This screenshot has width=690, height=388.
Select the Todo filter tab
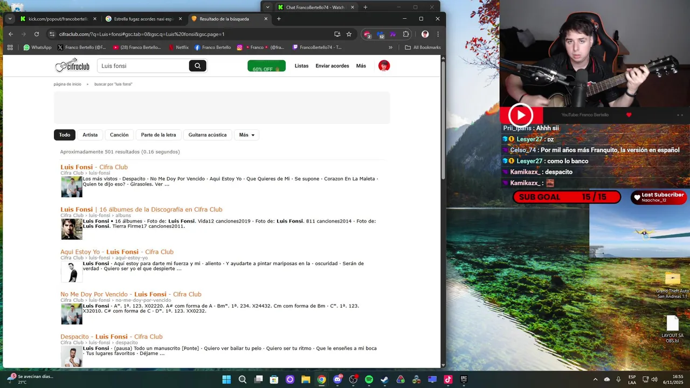point(65,135)
